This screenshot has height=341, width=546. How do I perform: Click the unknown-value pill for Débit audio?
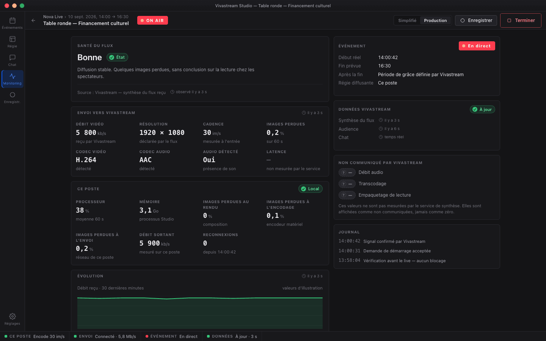tap(347, 172)
